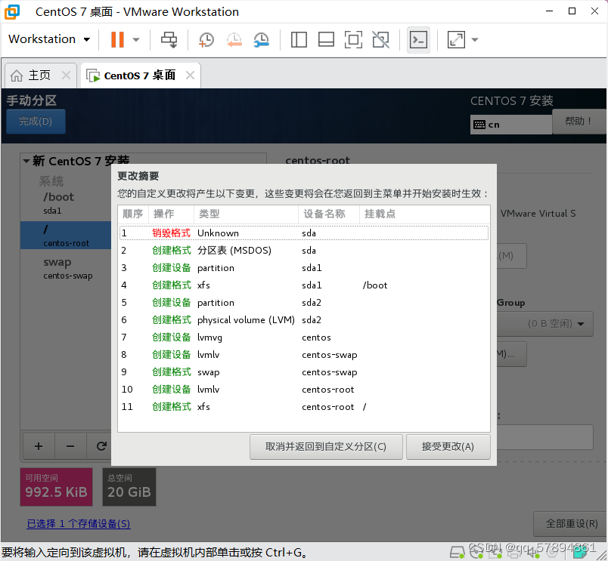Click 取消并返回到自定义分区(C) button

tap(326, 447)
